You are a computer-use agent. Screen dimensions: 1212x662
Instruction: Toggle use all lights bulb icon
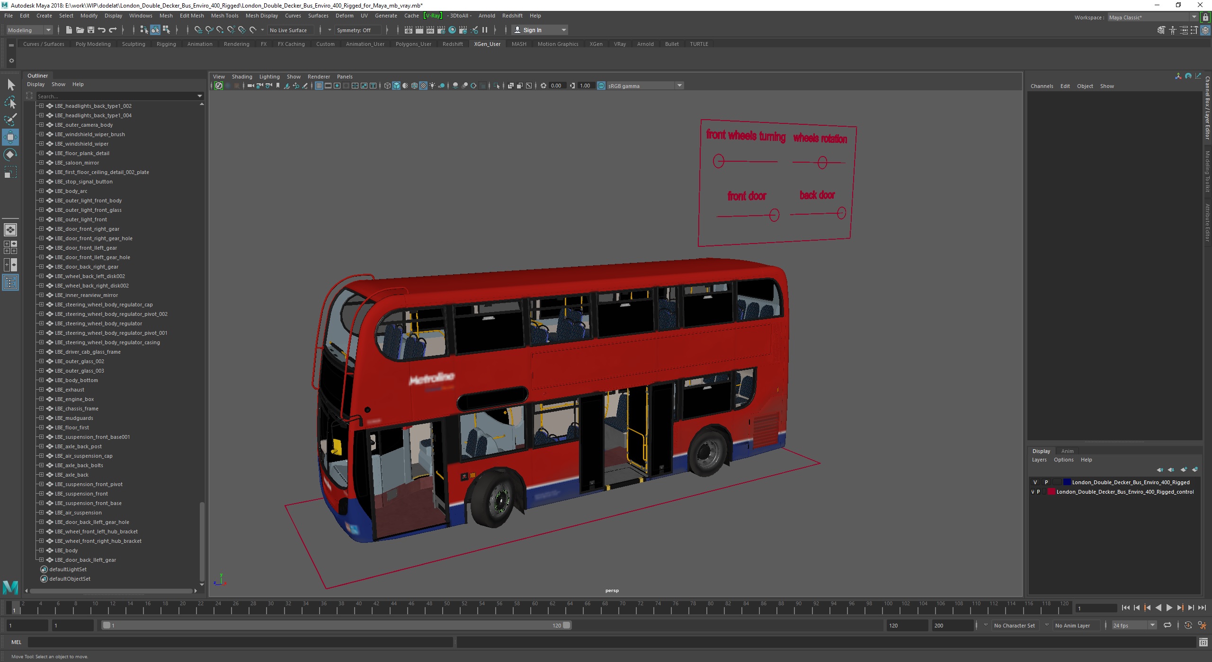tap(432, 86)
